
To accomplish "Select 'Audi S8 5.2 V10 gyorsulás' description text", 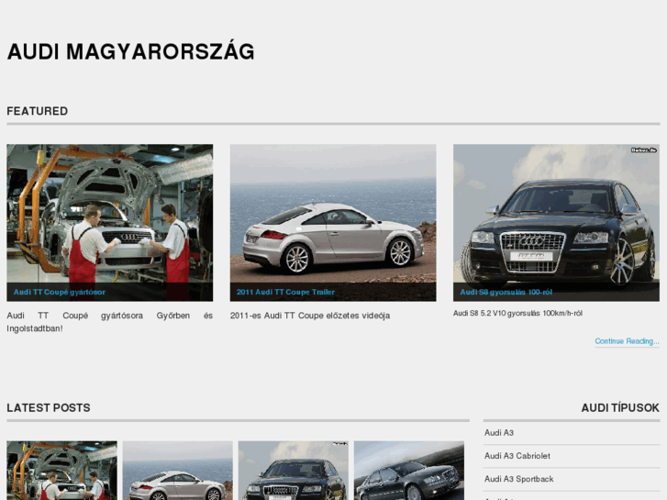I will click(517, 313).
